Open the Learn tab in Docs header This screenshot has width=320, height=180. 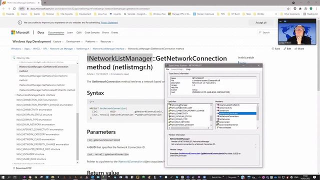pyautogui.click(x=70, y=32)
